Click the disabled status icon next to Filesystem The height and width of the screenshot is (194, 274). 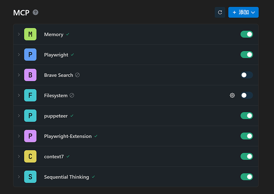pyautogui.click(x=72, y=95)
